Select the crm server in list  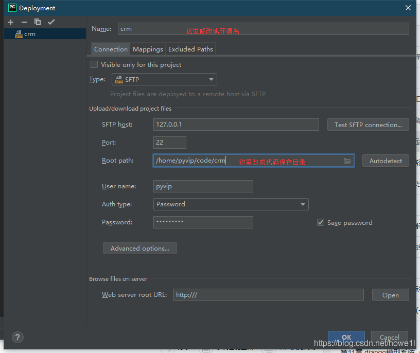point(45,34)
